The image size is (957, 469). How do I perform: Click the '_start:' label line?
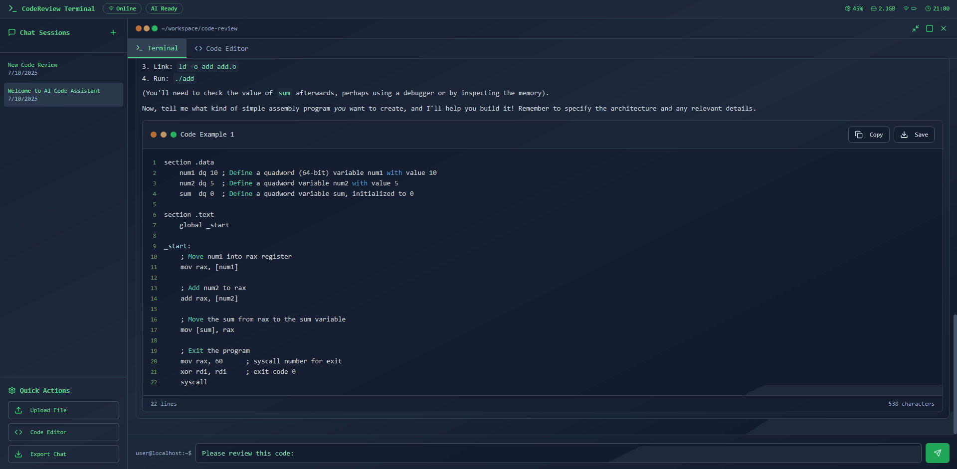(177, 246)
